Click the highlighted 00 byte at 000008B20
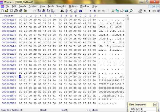 (20, 77)
